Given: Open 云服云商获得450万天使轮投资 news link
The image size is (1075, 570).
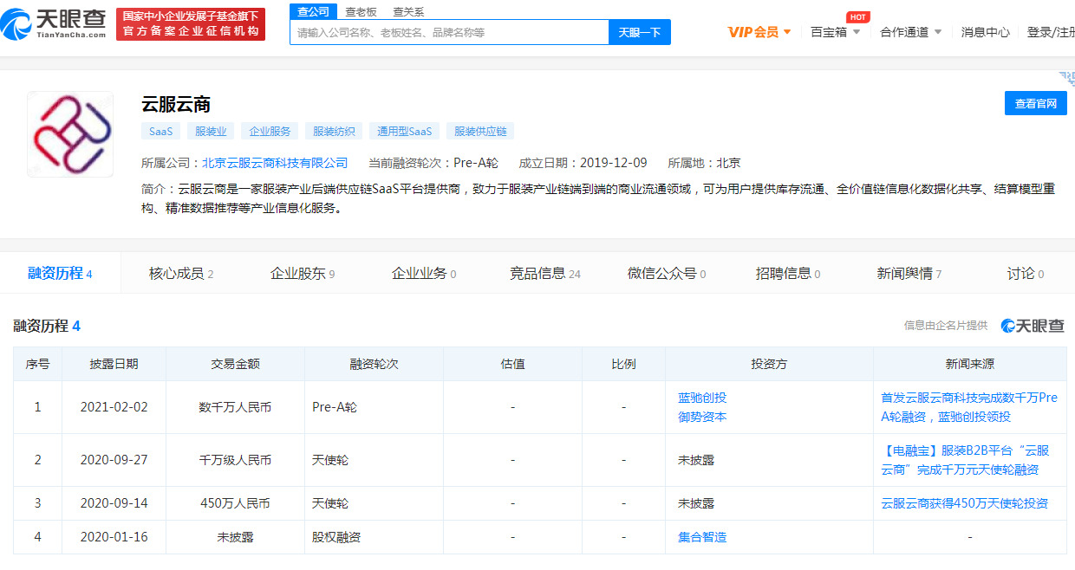Looking at the screenshot, I should click(964, 503).
